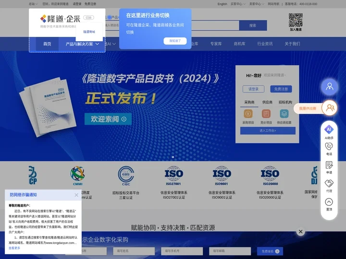Viewport: 346px width, 259px height.
Task: Select the 供应商 tab in login panel
Action: pos(267,102)
